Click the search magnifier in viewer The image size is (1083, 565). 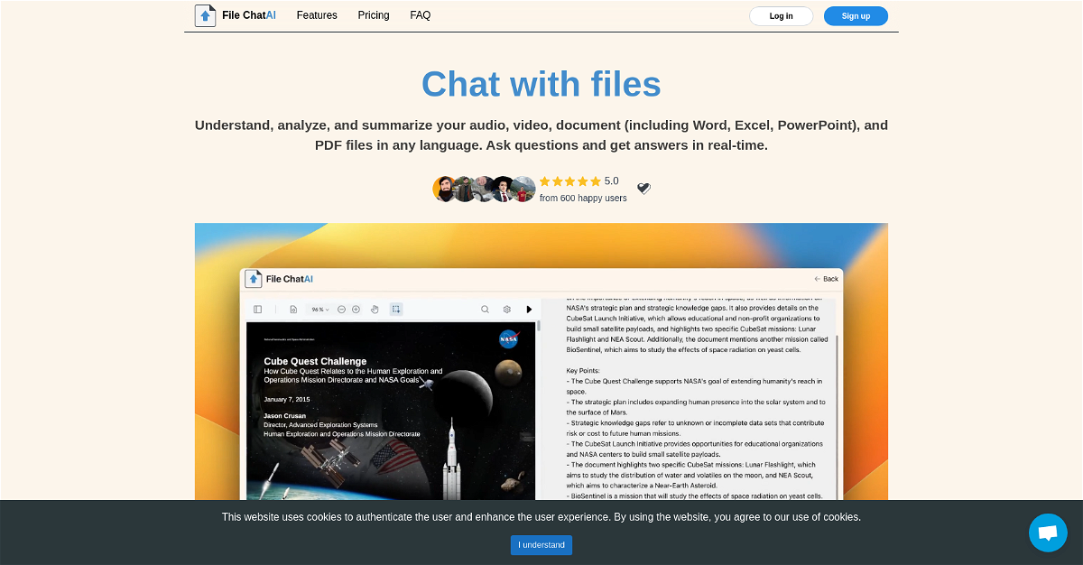point(485,309)
